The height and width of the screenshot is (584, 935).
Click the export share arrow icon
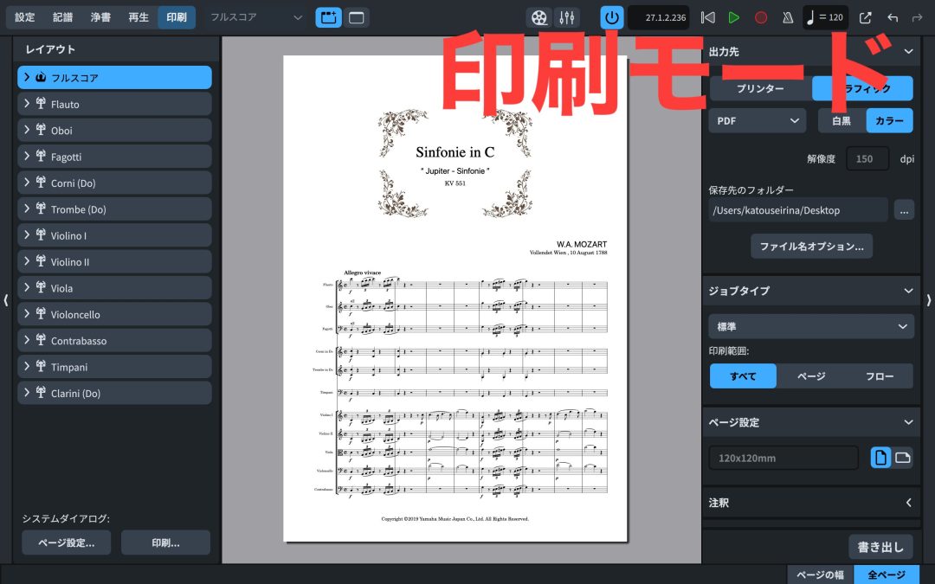865,17
